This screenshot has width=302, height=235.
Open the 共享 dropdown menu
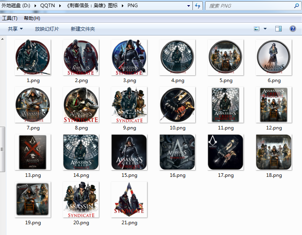pos(16,29)
